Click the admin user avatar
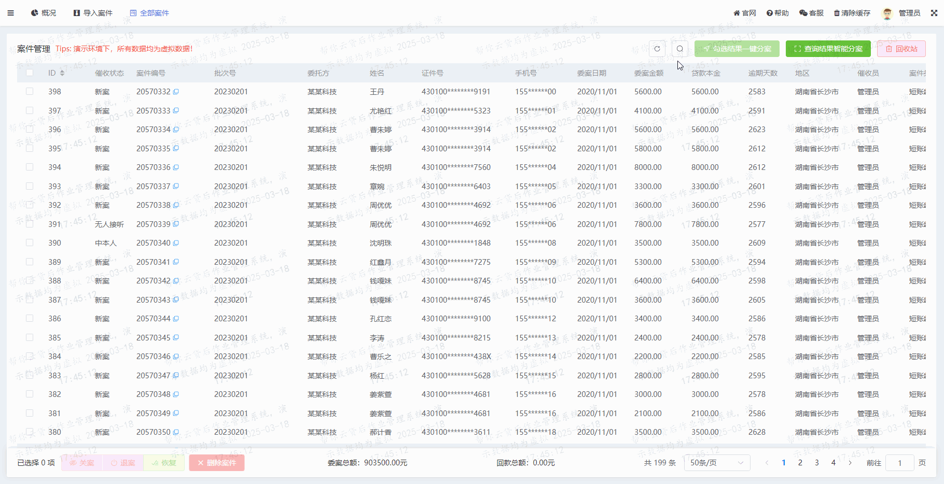The height and width of the screenshot is (484, 944). 887,13
